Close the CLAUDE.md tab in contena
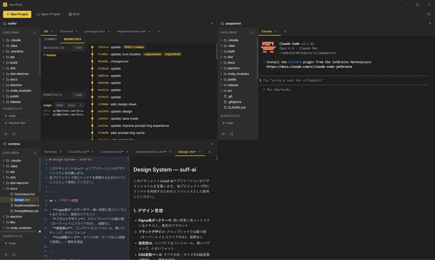 [92, 152]
